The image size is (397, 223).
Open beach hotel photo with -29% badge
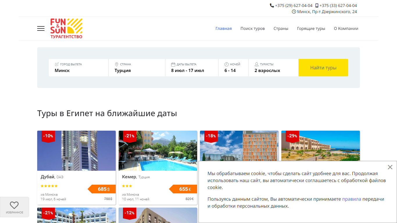(321, 146)
